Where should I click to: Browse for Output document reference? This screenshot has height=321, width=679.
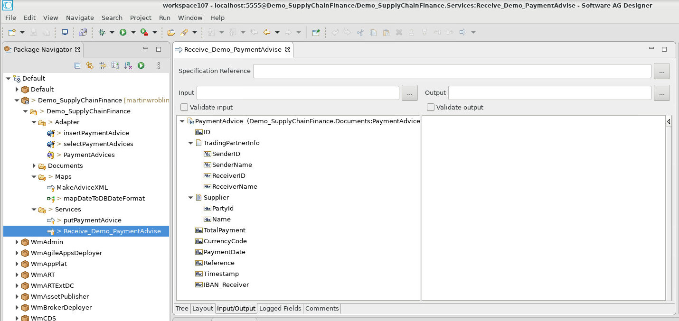tap(661, 93)
